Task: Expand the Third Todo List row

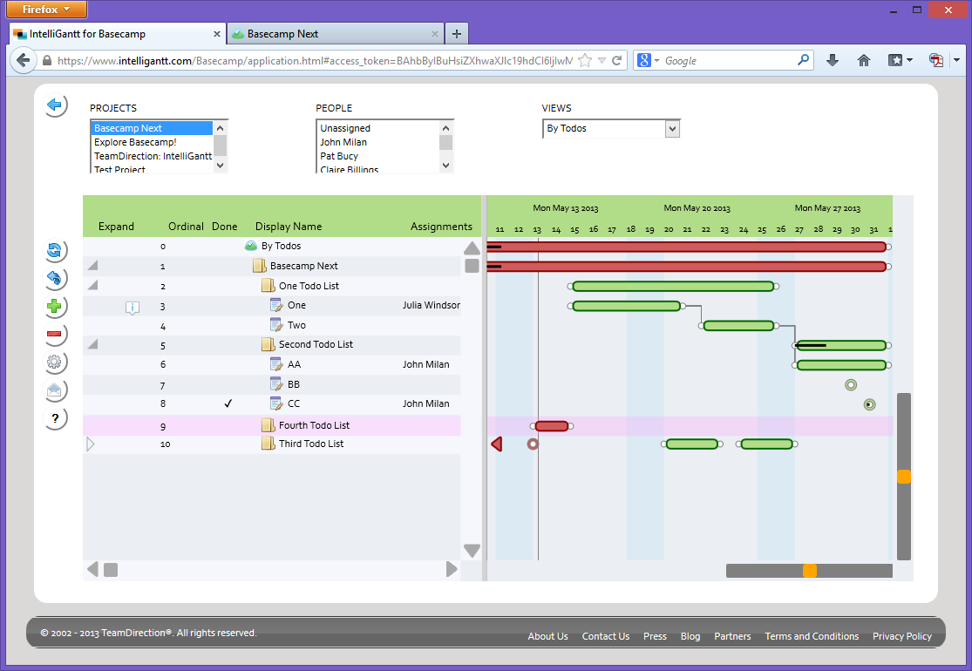Action: [x=91, y=444]
